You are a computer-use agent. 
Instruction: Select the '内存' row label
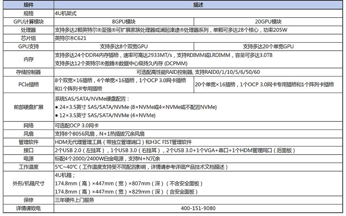pos(28,59)
